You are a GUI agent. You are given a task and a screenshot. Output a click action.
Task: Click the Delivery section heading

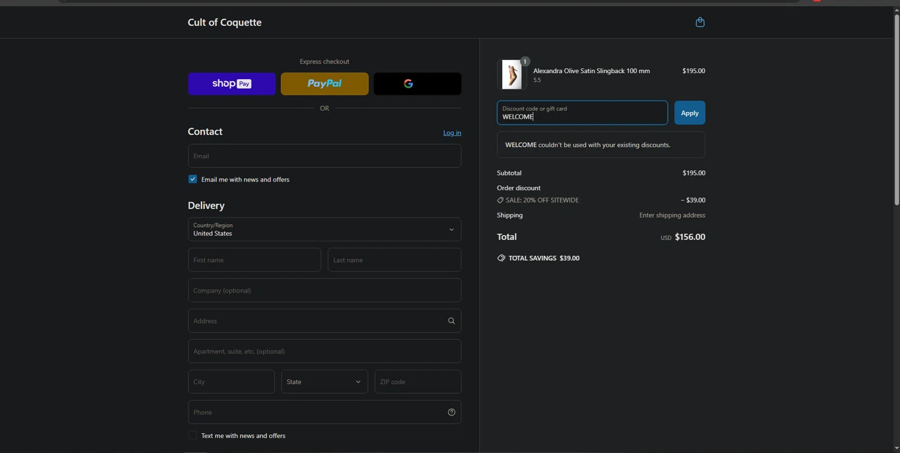click(x=206, y=206)
